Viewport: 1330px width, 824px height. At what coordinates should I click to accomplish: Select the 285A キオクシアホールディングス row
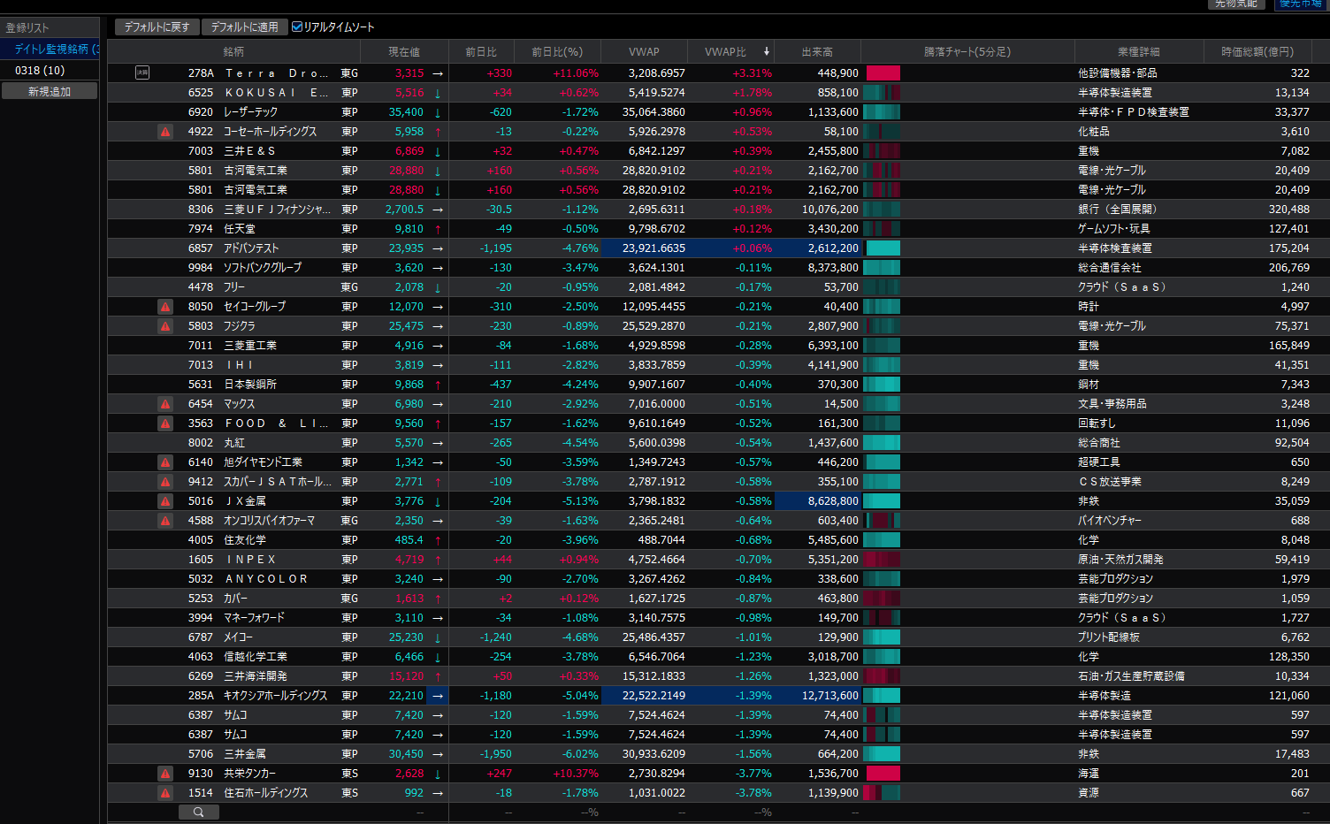coord(275,696)
